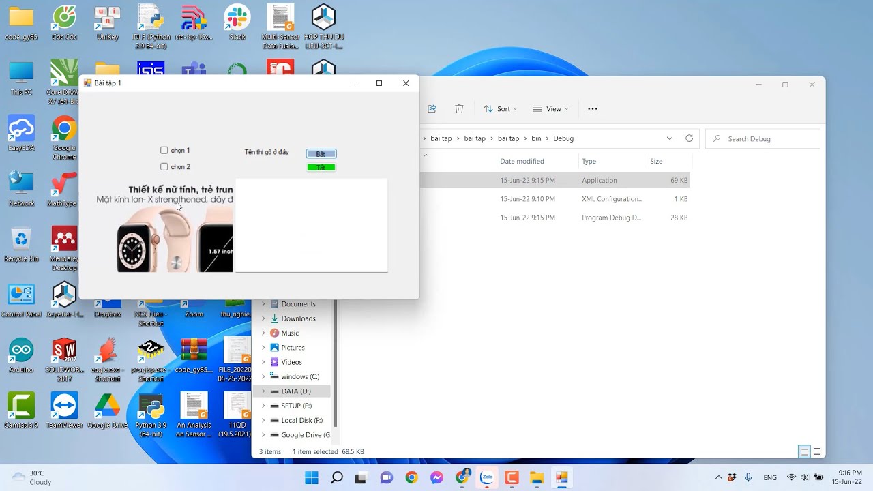Open the progisp.exe shortcut

151,359
